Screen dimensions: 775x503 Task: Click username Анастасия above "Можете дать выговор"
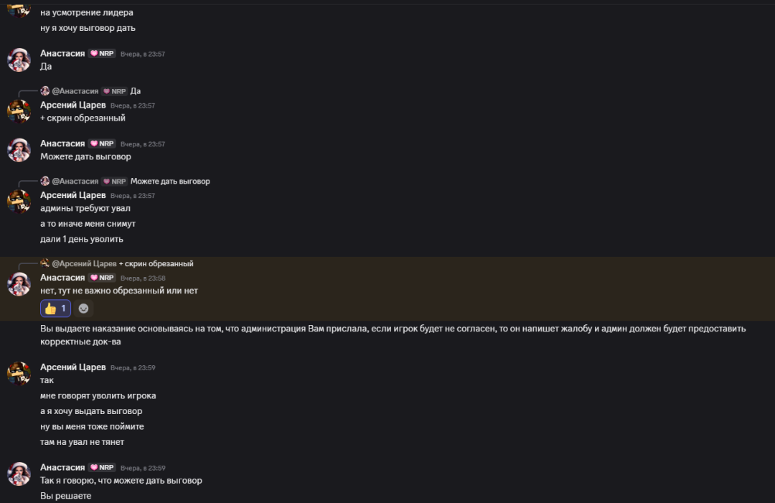62,144
